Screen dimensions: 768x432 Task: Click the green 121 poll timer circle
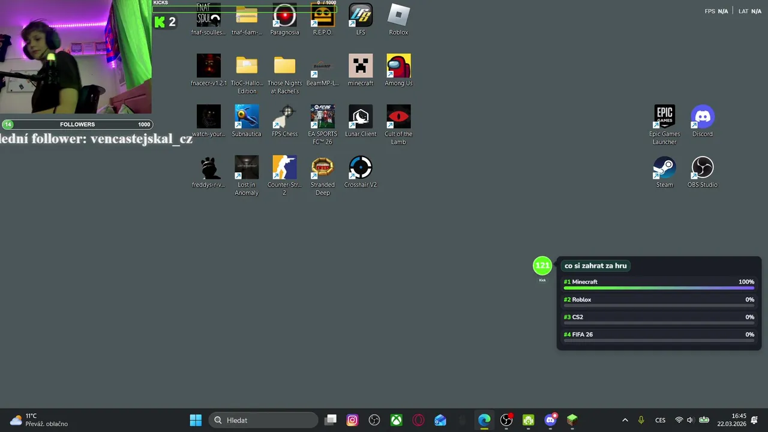point(542,265)
